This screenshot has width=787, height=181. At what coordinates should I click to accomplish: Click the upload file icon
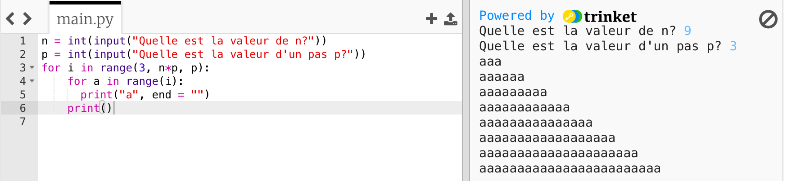pos(450,19)
